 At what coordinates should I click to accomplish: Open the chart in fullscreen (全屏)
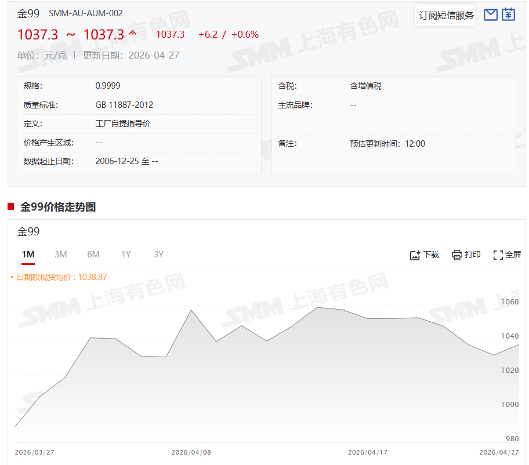click(x=507, y=255)
